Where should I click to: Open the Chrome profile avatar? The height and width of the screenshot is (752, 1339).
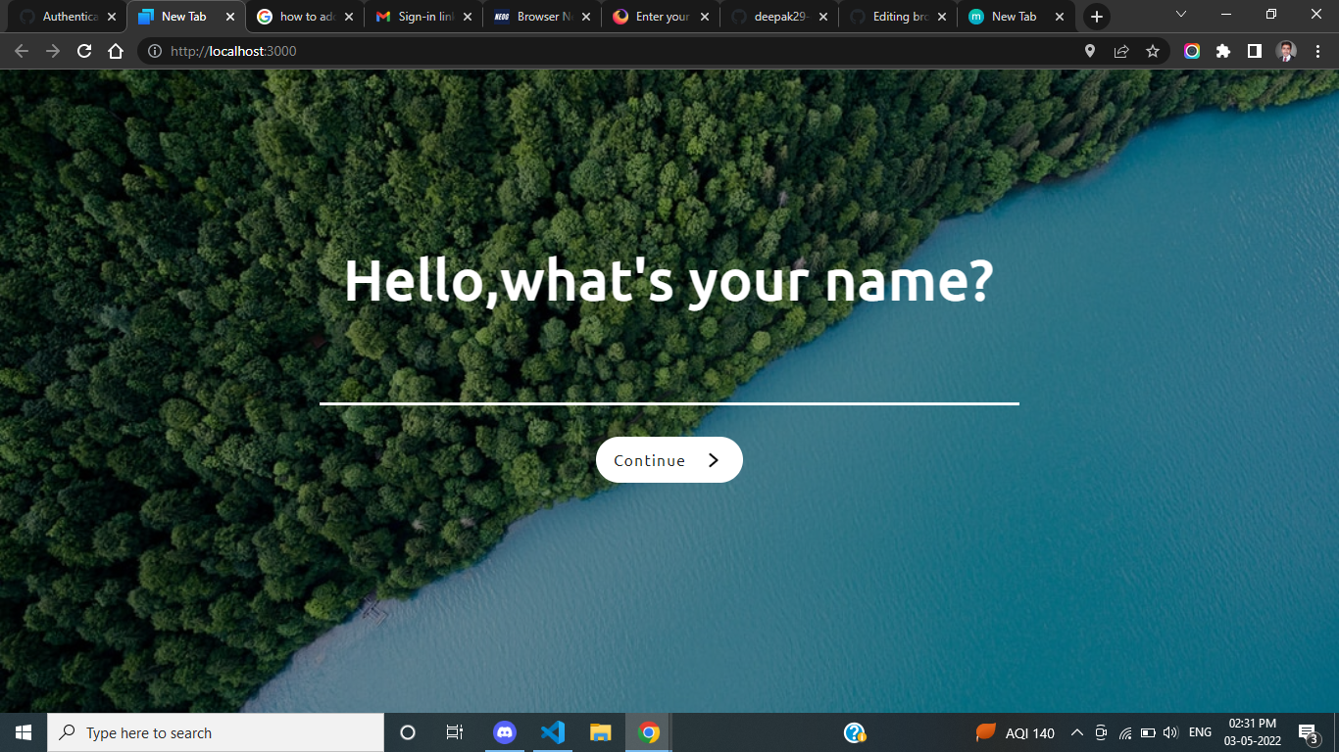[x=1286, y=51]
